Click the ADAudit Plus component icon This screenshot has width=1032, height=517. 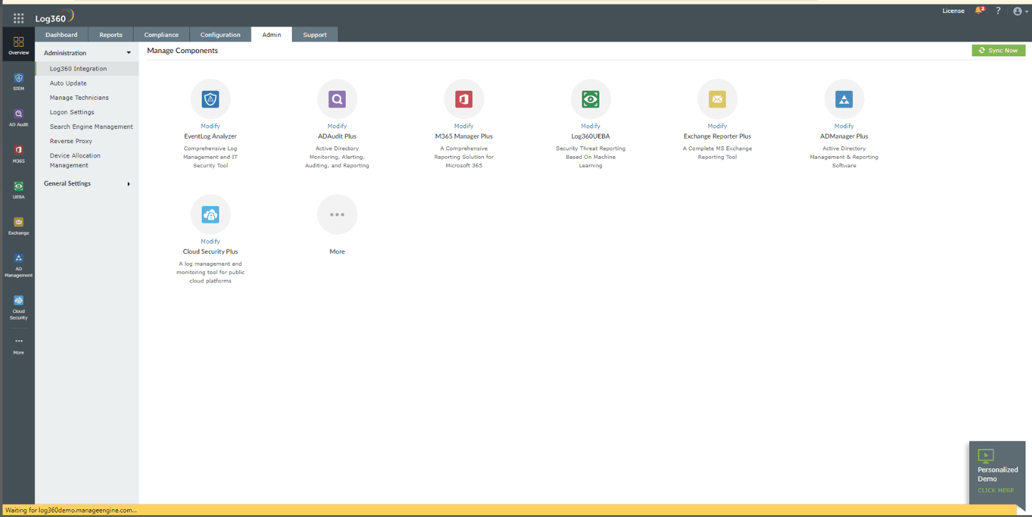(337, 99)
